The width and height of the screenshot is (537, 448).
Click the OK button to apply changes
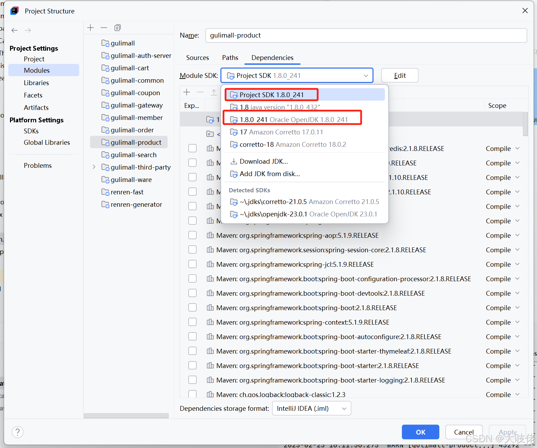[x=420, y=432]
